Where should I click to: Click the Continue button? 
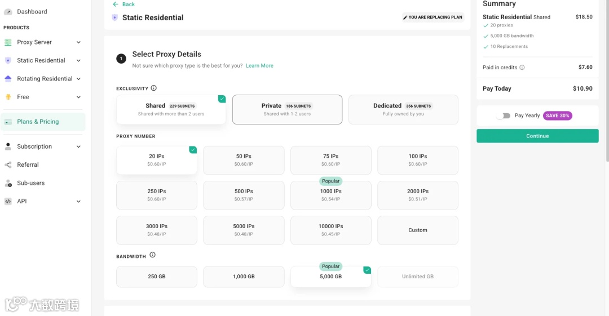coord(537,136)
